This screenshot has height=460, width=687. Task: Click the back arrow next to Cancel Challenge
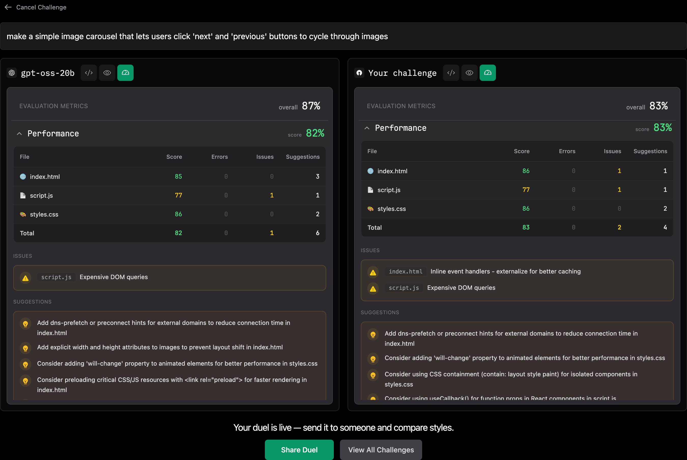[x=8, y=7]
